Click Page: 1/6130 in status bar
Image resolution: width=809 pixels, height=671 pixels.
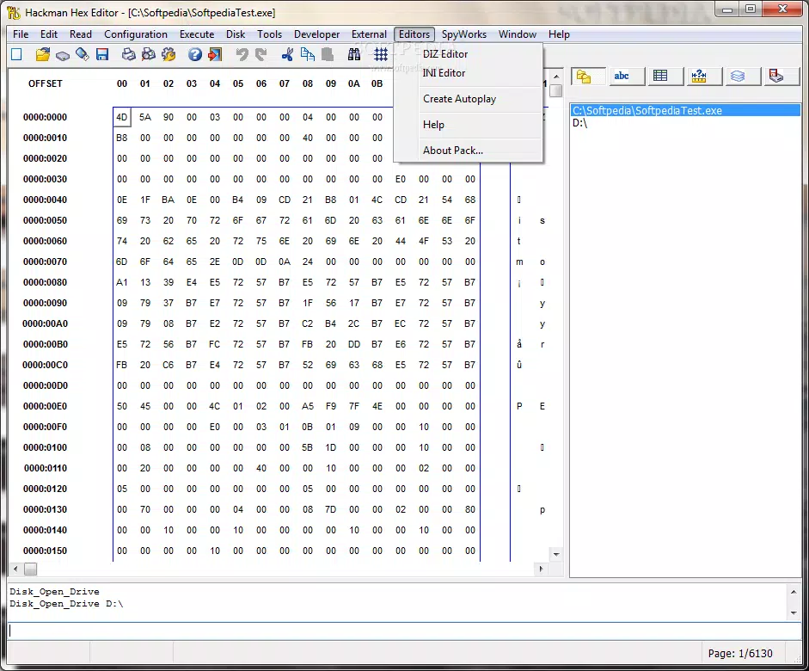[x=740, y=654]
